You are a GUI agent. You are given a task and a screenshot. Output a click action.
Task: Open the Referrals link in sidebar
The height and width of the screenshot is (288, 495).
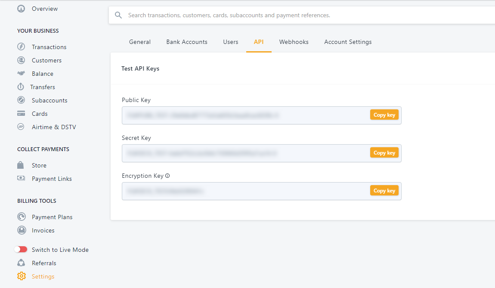tap(44, 263)
